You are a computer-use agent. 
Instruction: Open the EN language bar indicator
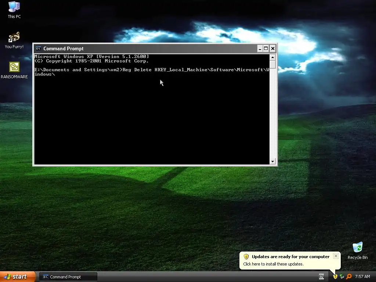[321, 277]
